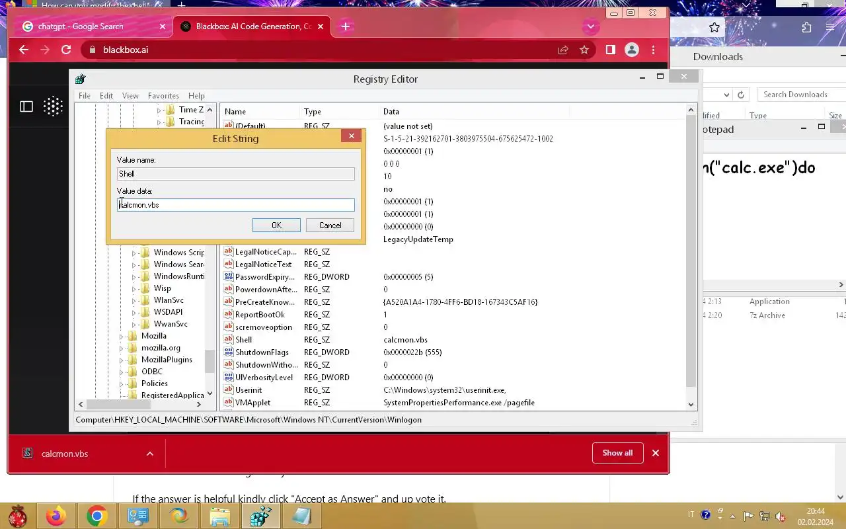Select the Shell value icon in list

(229, 340)
